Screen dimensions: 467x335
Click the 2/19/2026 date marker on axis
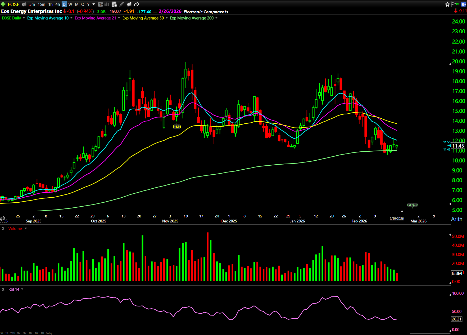396,218
